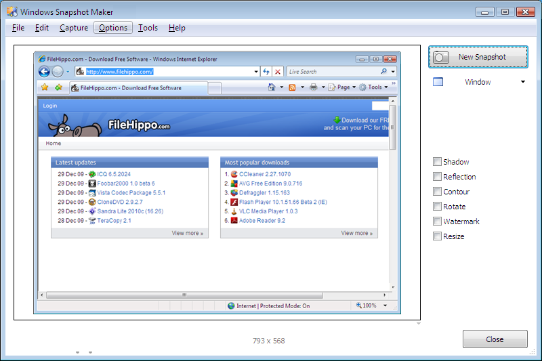Click the Add to Favorites icon

coord(58,87)
